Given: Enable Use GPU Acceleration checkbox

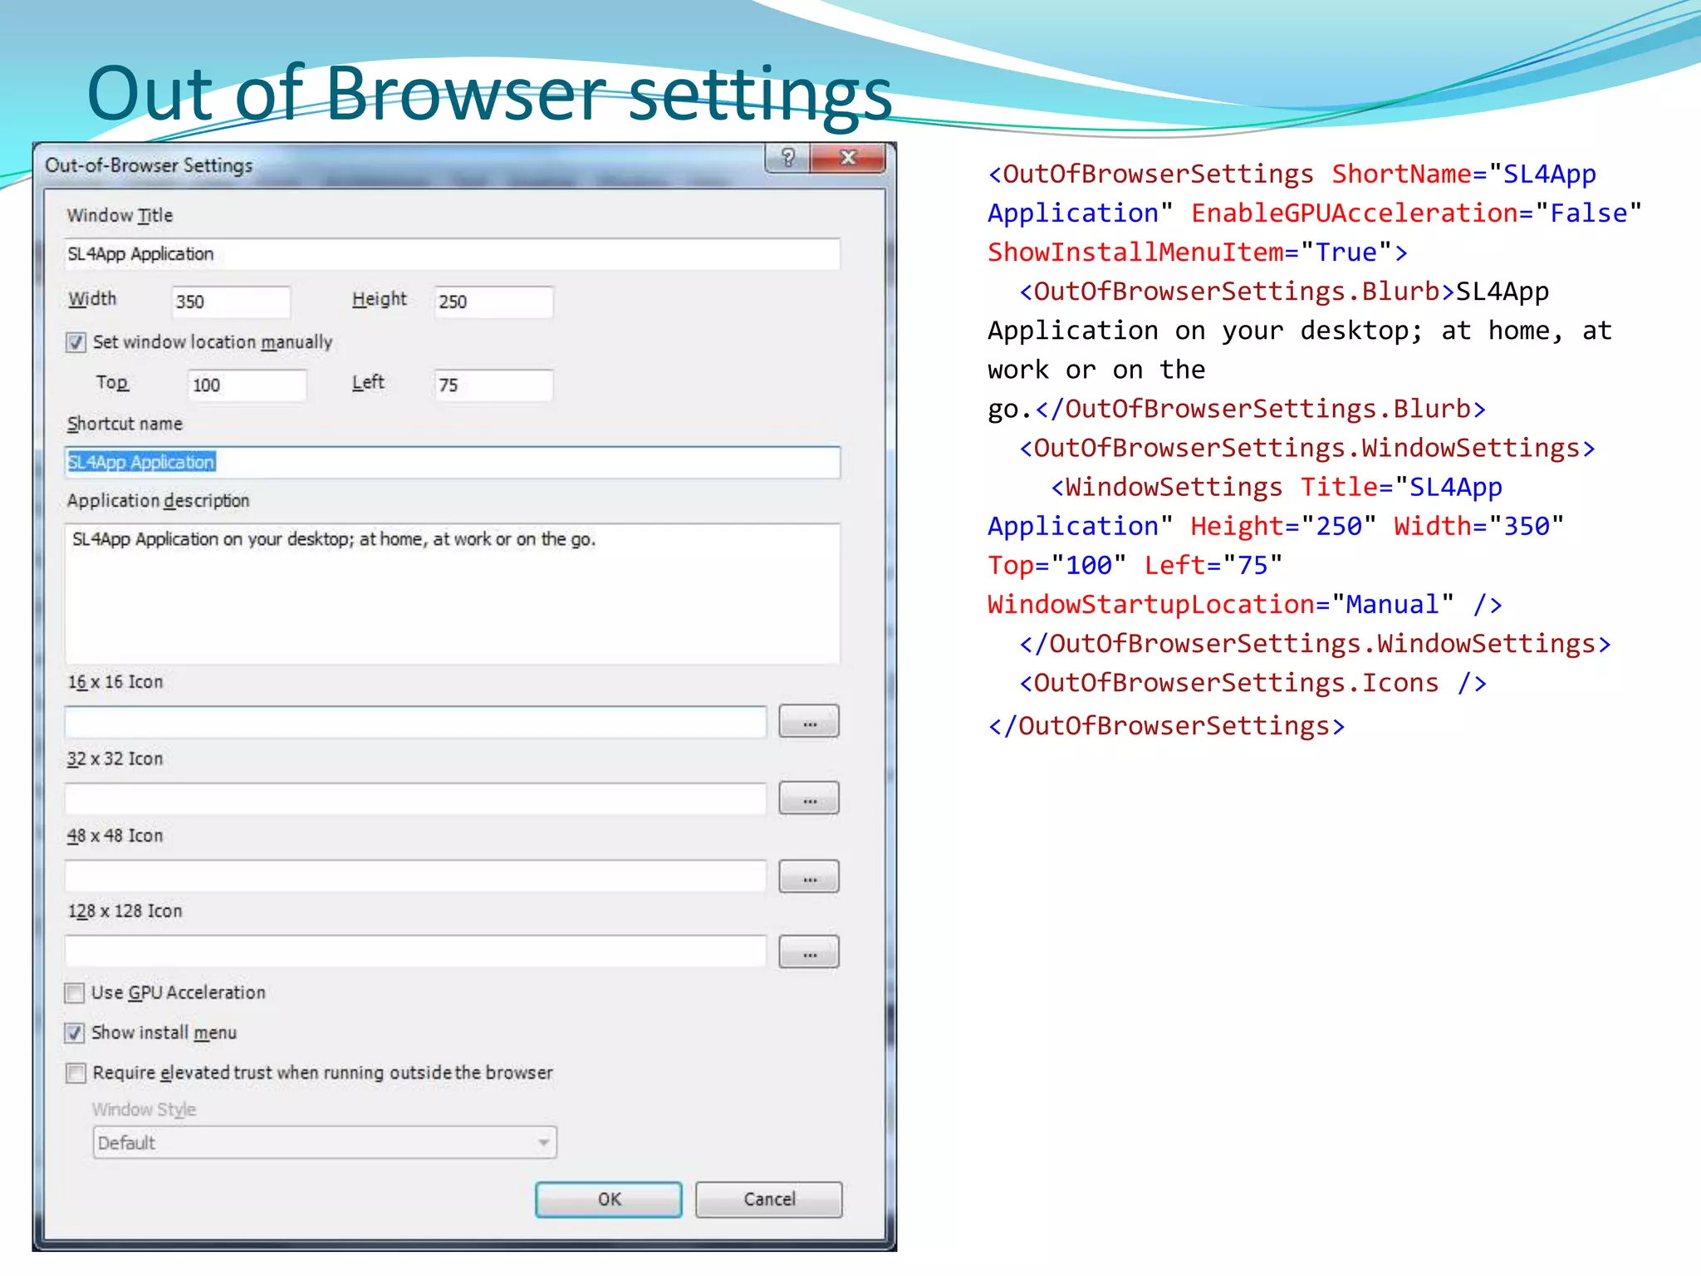Looking at the screenshot, I should click(75, 993).
